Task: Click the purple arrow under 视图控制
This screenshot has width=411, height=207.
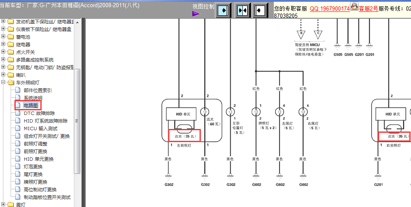Action: click(196, 14)
